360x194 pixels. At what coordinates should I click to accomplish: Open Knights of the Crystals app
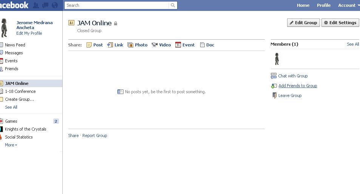25,129
